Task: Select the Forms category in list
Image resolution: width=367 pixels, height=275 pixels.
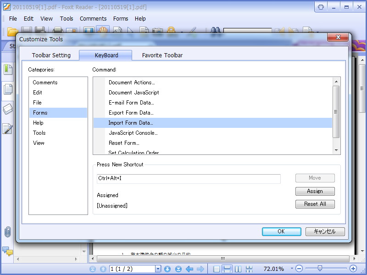Action: 58,112
